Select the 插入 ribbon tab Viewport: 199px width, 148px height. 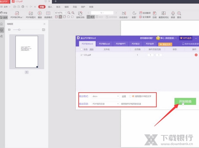tap(50, 7)
